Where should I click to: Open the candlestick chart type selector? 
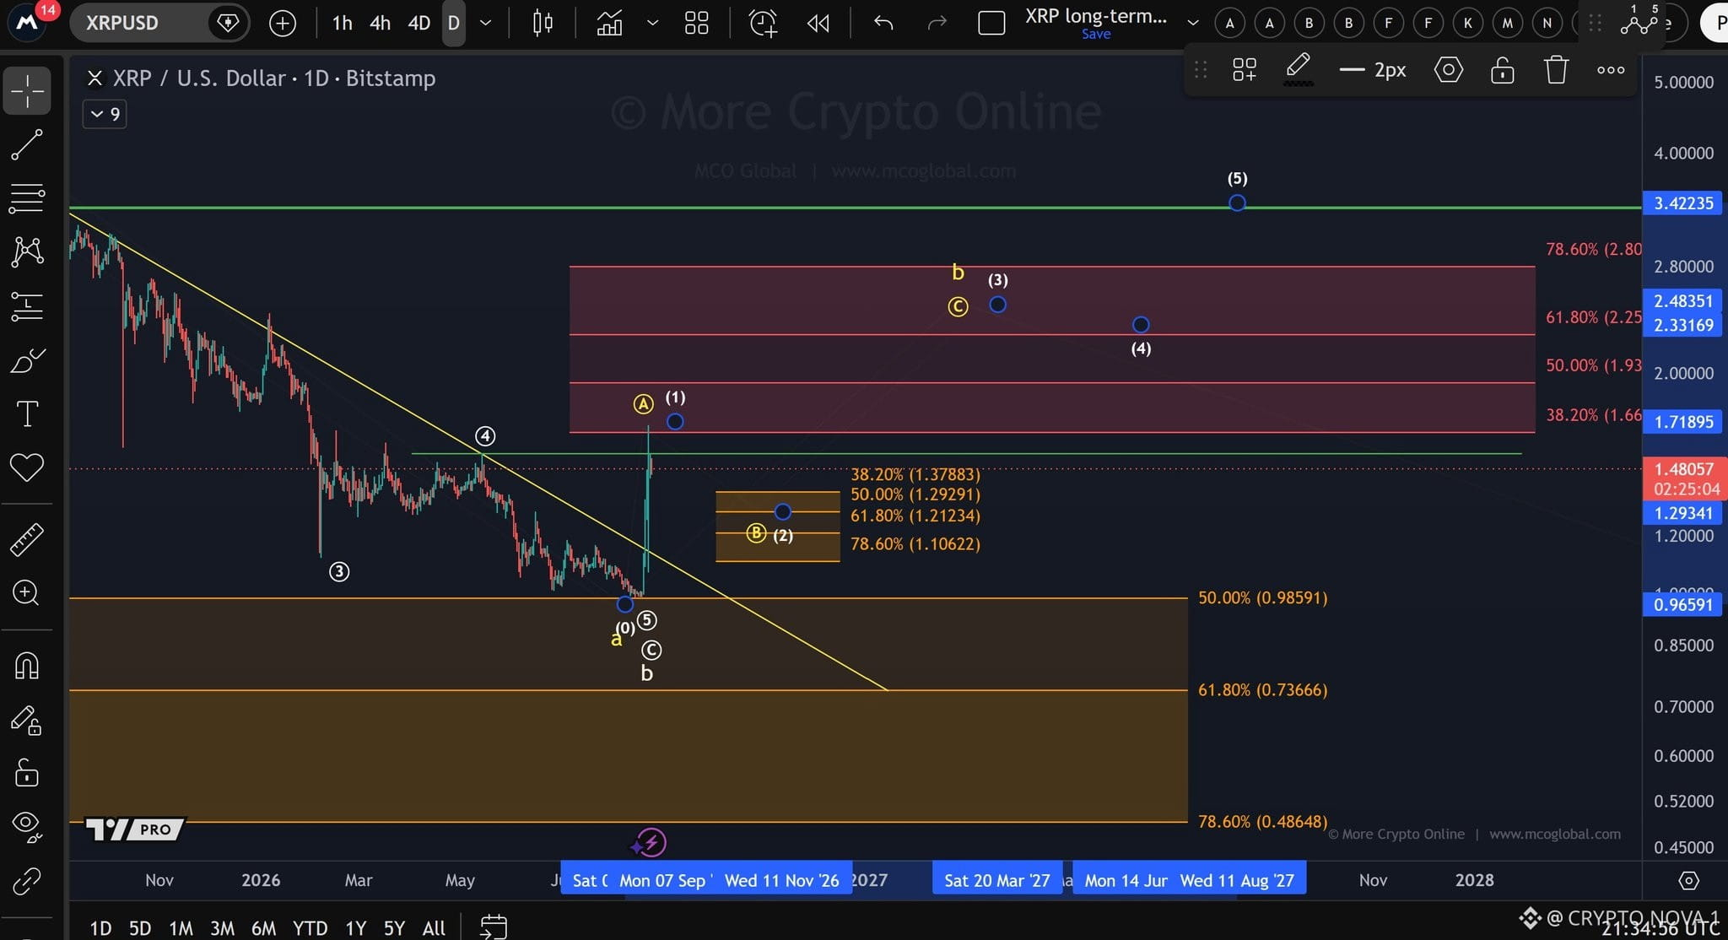543,23
